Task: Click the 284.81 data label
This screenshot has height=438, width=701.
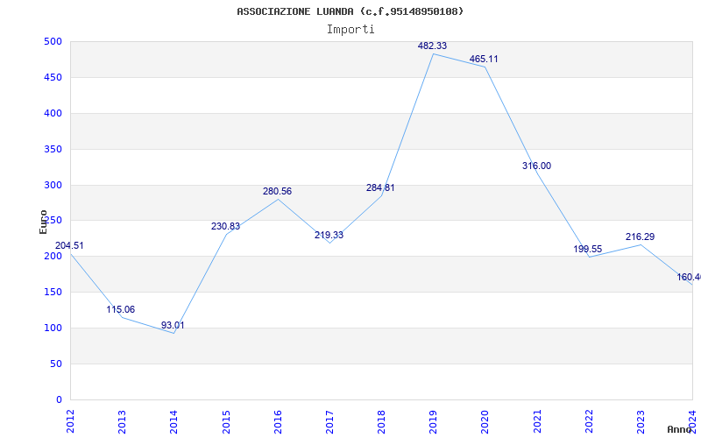Action: point(380,187)
